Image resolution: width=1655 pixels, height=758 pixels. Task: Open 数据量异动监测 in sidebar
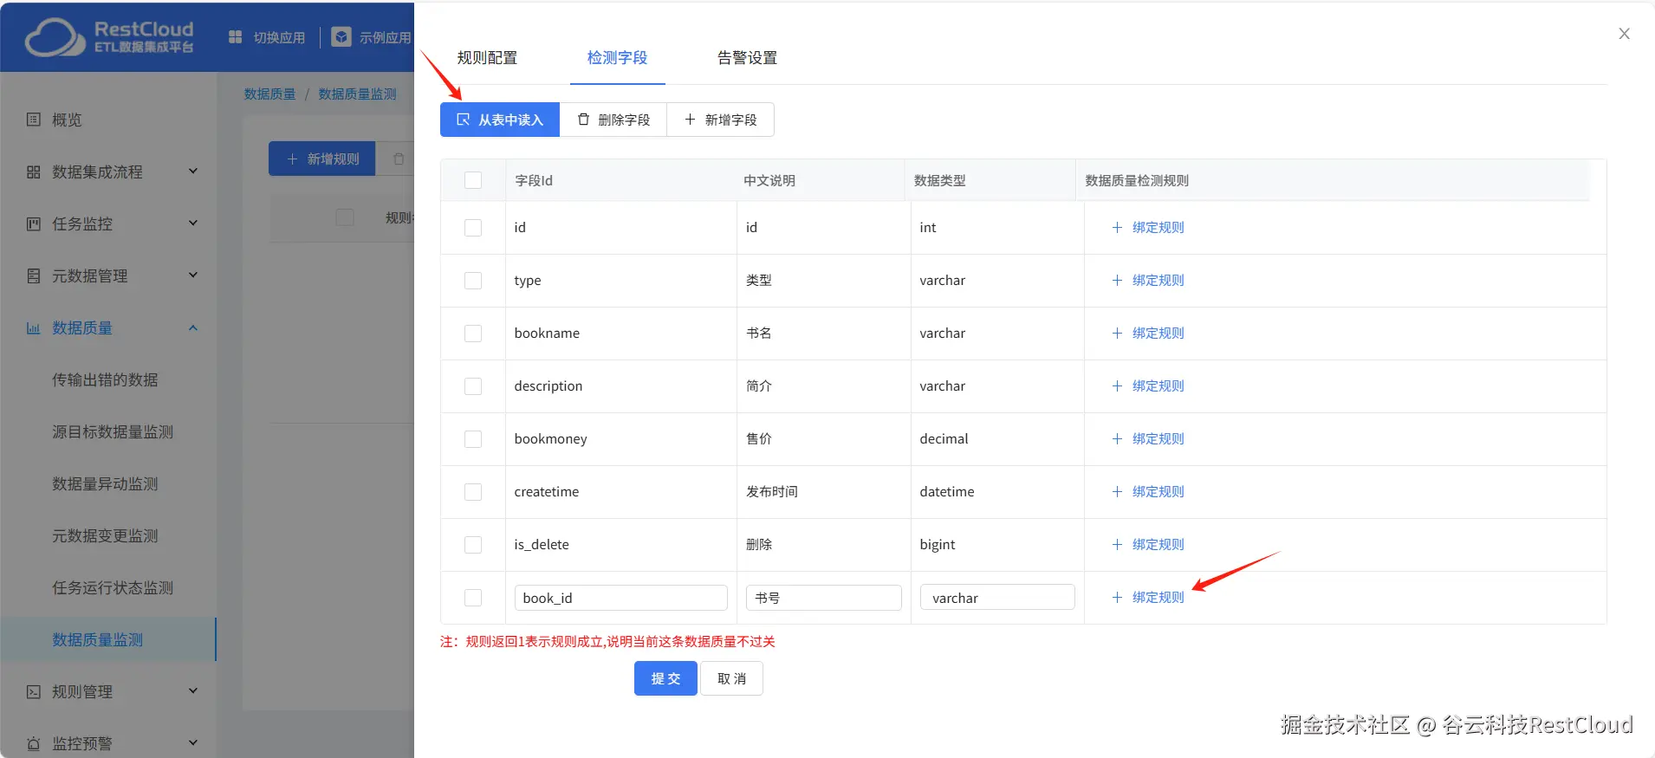click(105, 483)
